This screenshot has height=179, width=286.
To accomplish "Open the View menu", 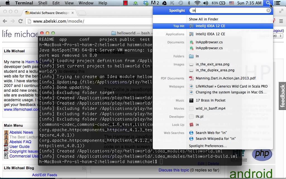I will pos(69,3).
